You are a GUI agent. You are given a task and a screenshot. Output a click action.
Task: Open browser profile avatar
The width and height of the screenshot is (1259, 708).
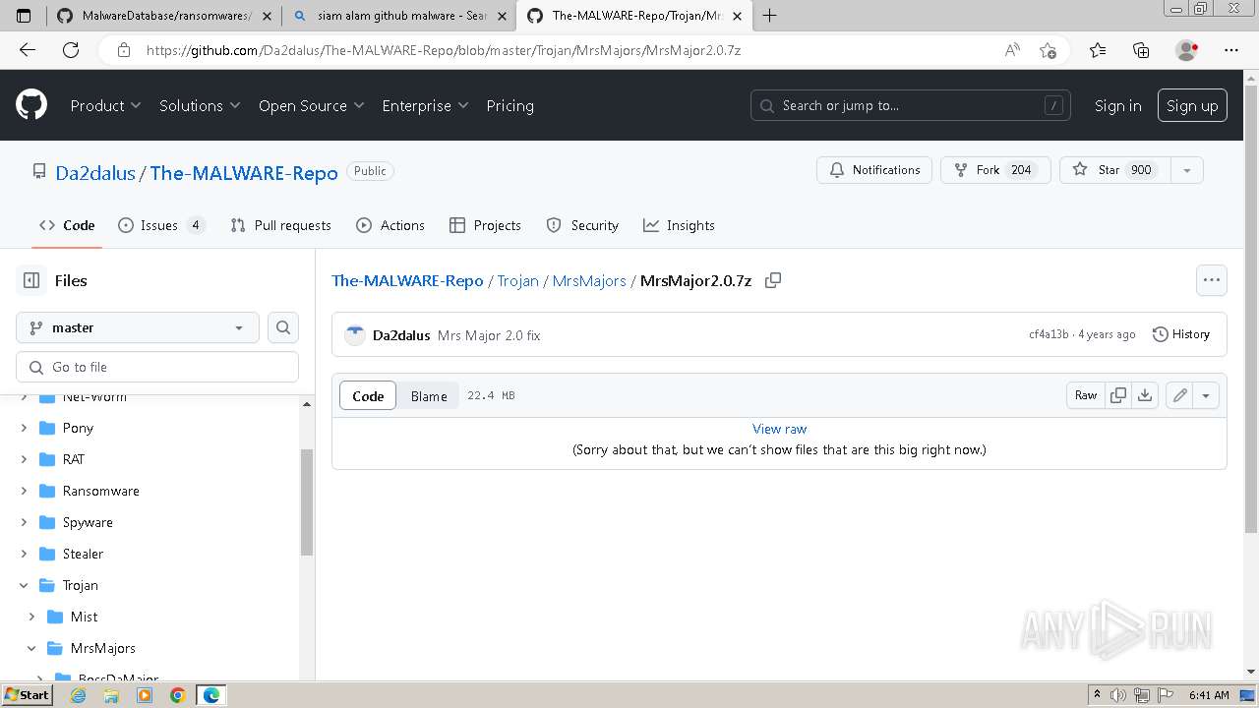point(1186,50)
